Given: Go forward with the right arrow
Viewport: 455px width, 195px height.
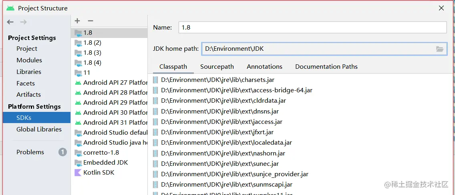Looking at the screenshot, I should 24,22.
